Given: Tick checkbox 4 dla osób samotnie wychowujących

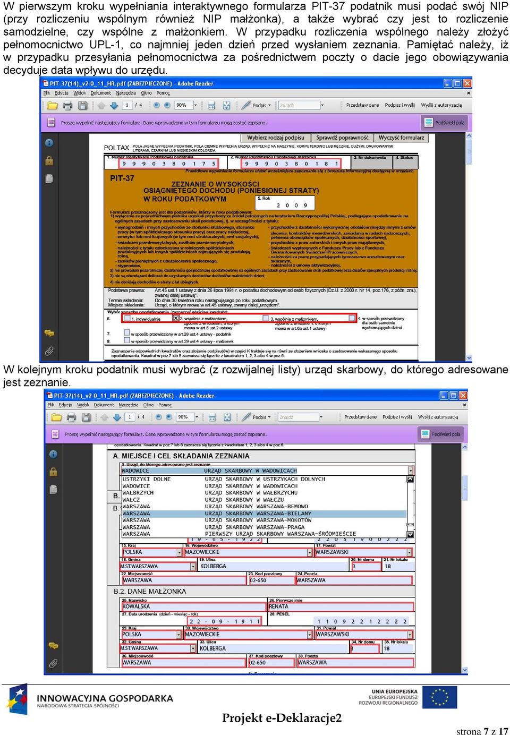Looking at the screenshot, I should click(x=352, y=318).
